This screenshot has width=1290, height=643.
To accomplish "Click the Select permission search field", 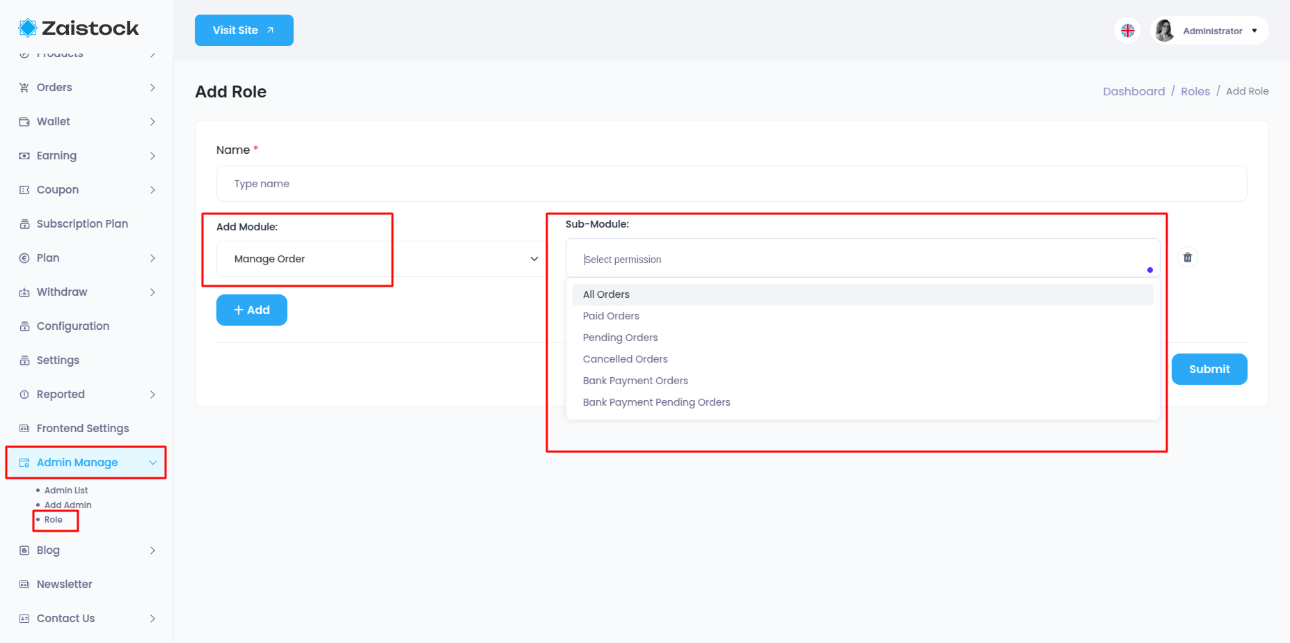I will [863, 259].
